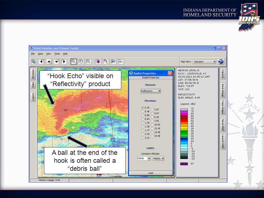This screenshot has width=264, height=198.
Task: Click the Launch KMZ side button
Action: (222, 141)
